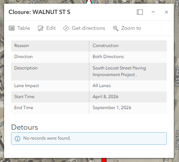Click the Detours section heading
Screen dimensions: 179x162
[25, 127]
